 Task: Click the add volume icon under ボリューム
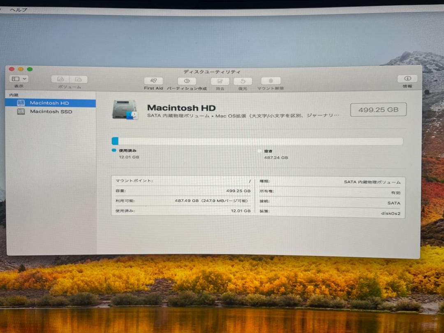pos(61,79)
